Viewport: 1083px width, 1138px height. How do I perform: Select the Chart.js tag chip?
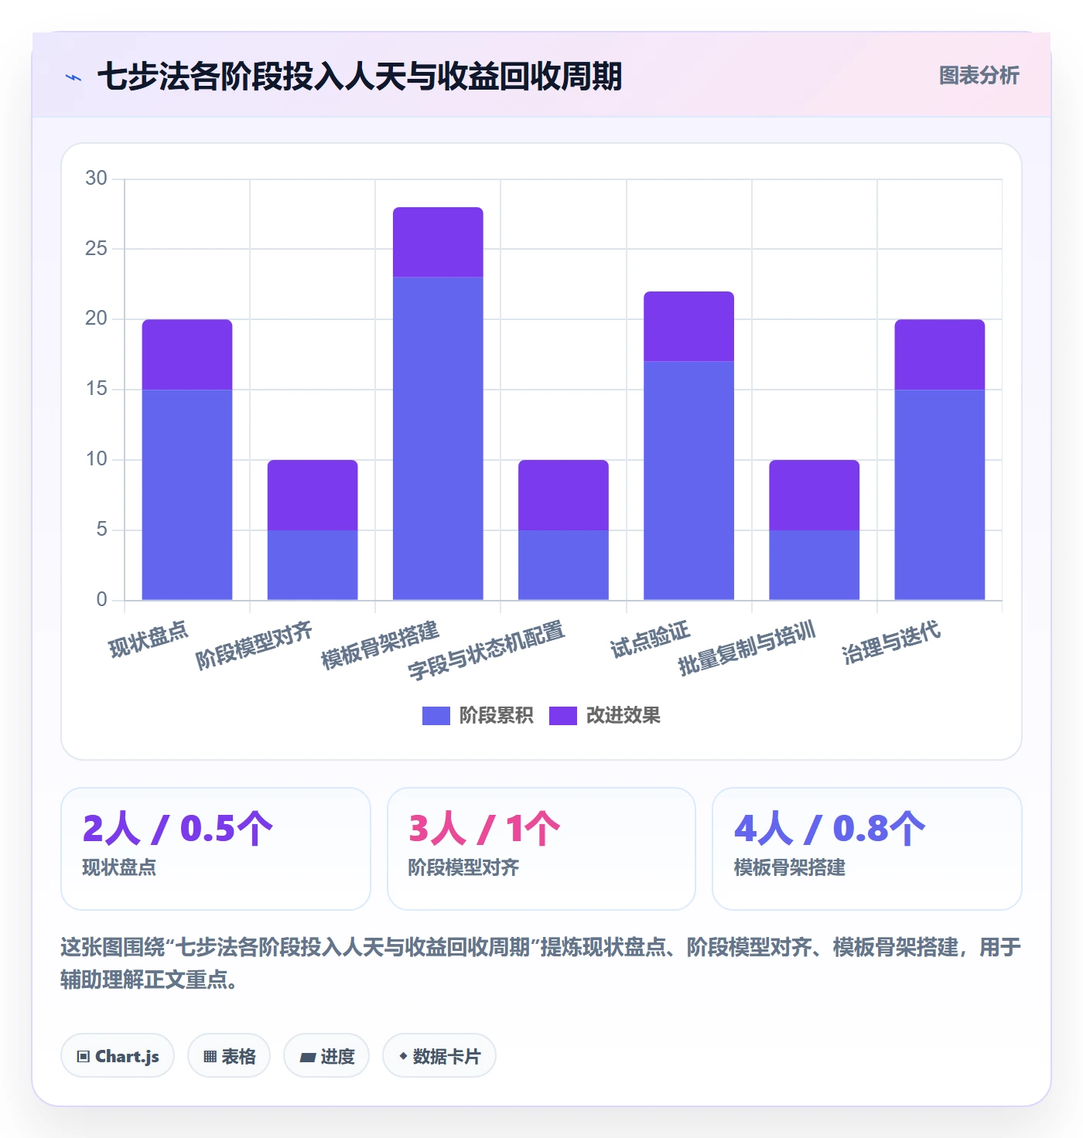[118, 1056]
